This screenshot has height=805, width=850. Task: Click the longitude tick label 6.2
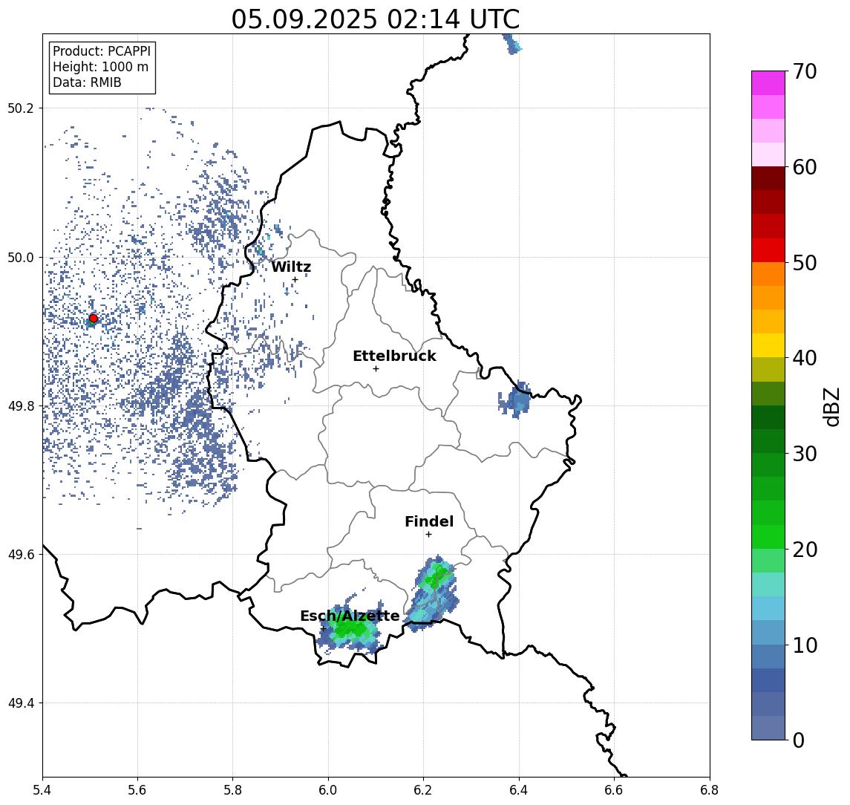pyautogui.click(x=424, y=790)
